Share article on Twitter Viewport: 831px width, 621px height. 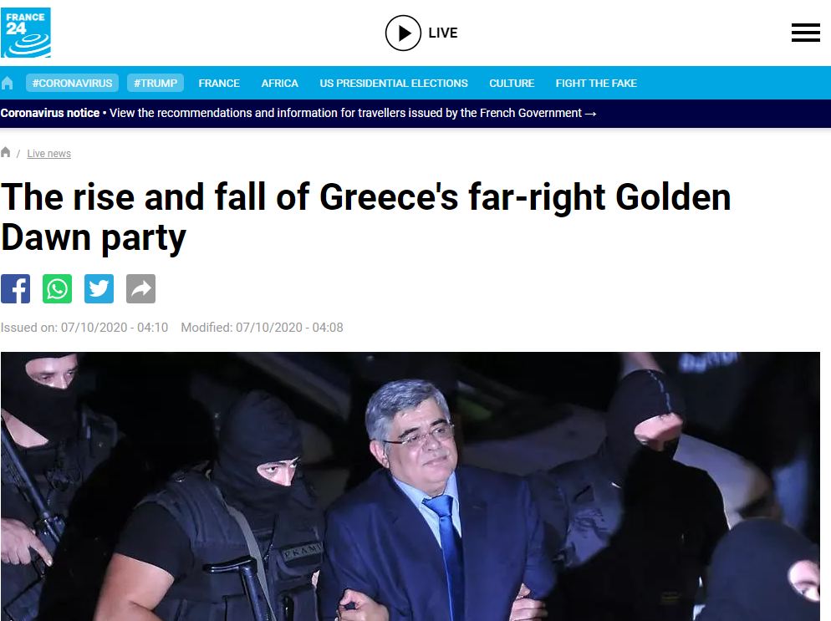pos(99,289)
